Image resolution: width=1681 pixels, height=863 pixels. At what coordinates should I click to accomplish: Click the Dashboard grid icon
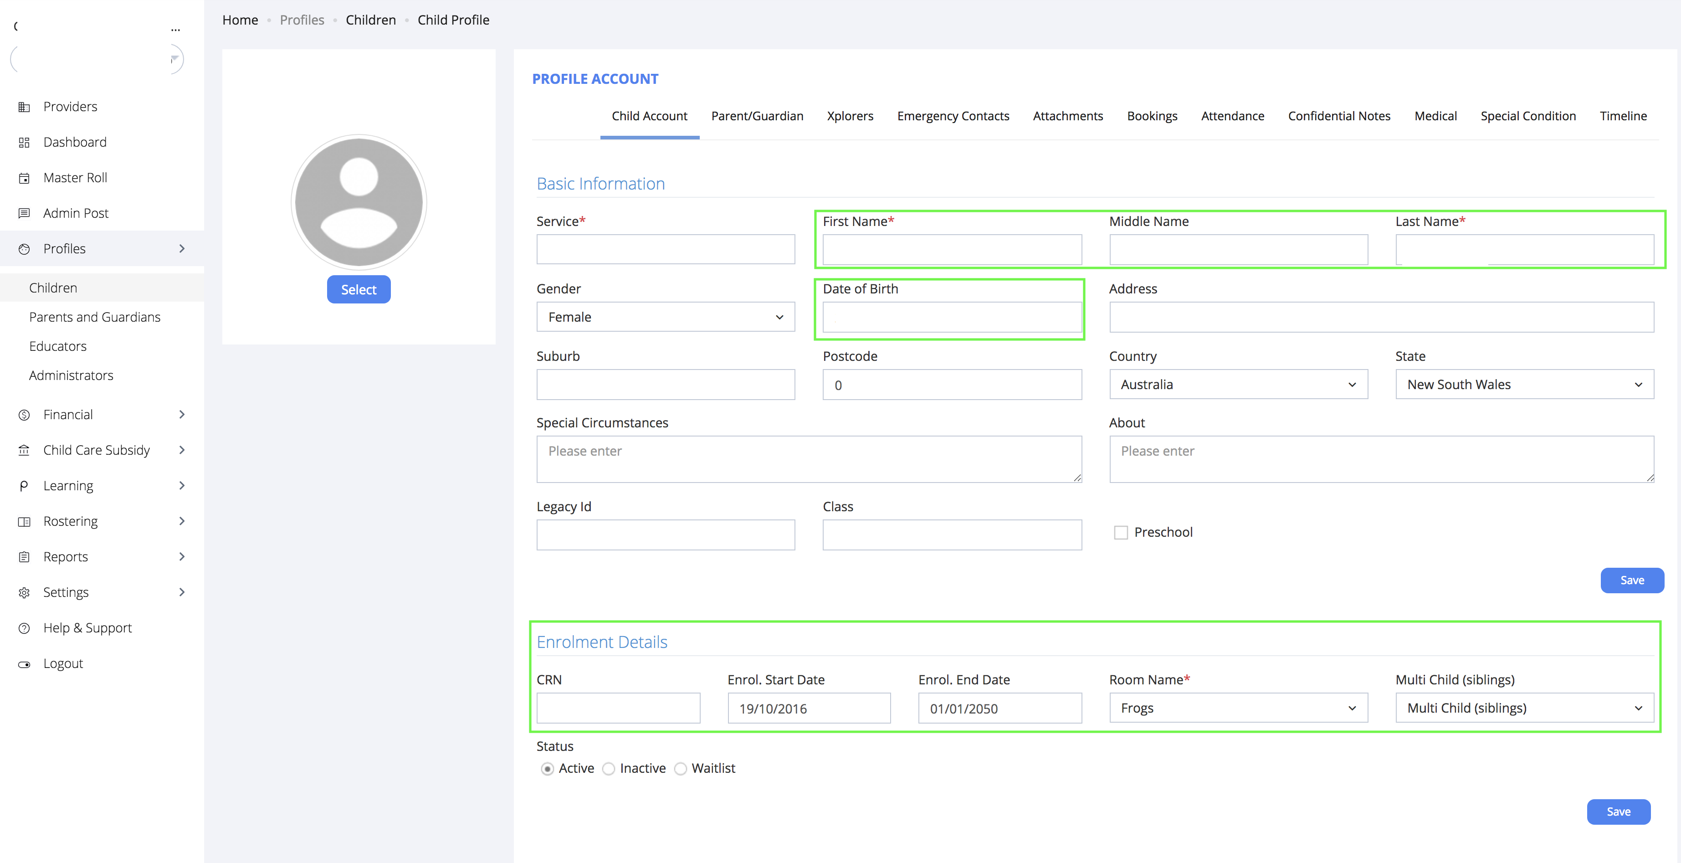pyautogui.click(x=24, y=142)
